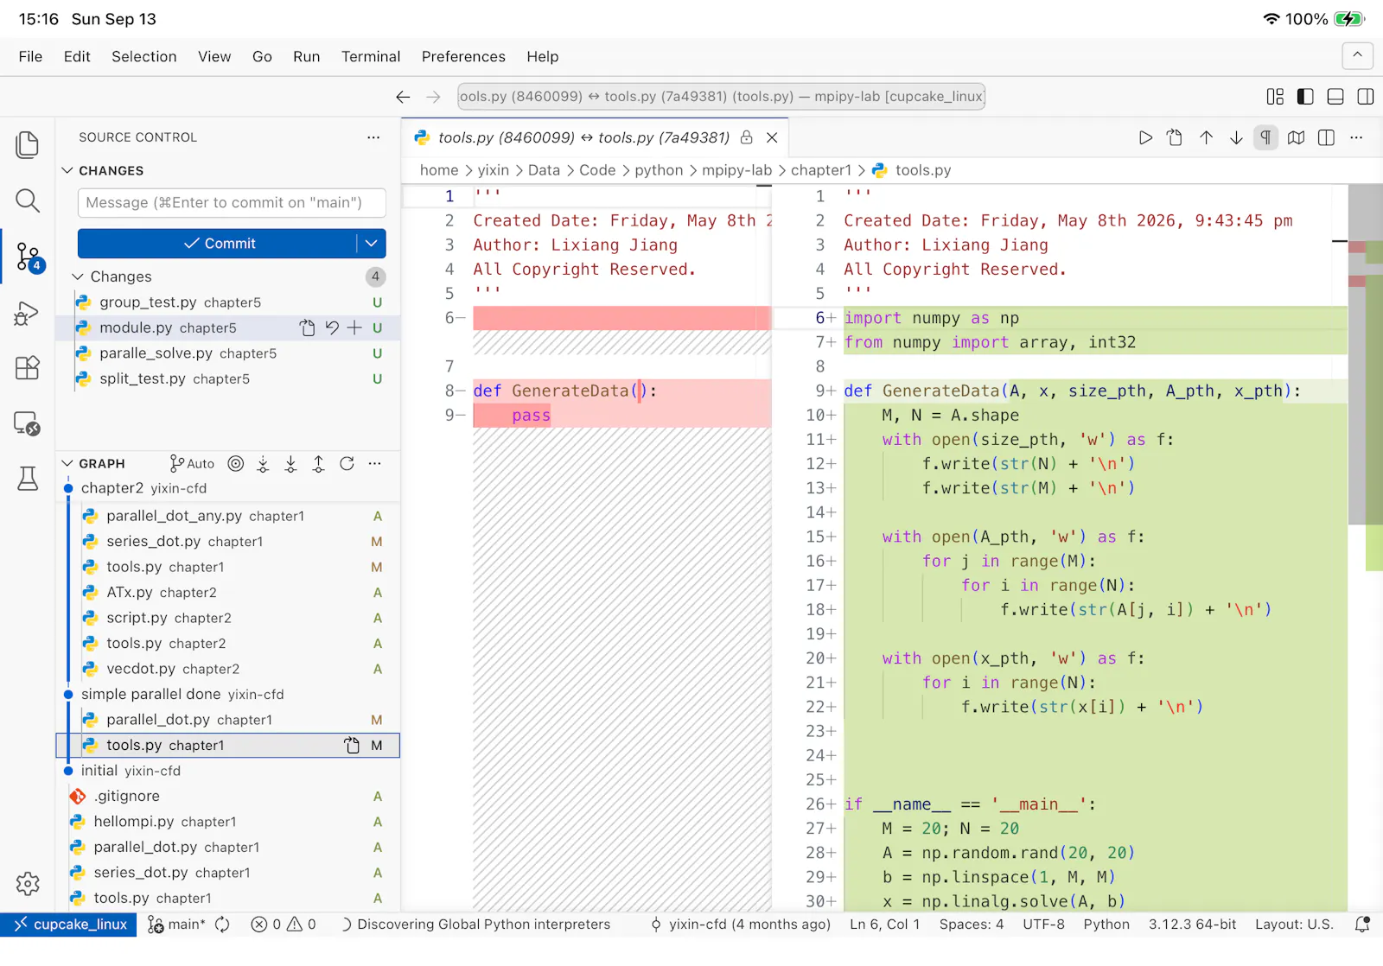
Task: Click the Commit button
Action: (x=218, y=244)
